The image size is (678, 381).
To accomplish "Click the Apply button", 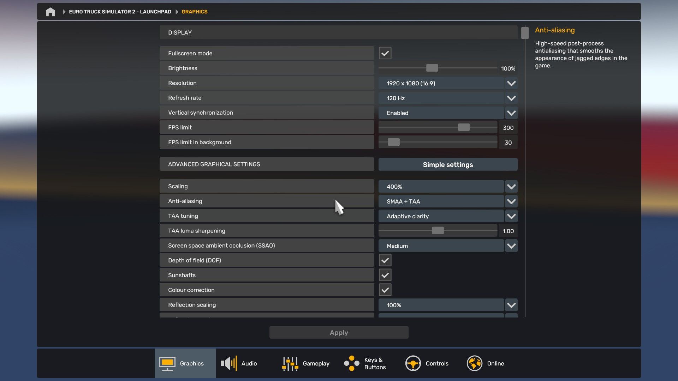I will point(339,333).
